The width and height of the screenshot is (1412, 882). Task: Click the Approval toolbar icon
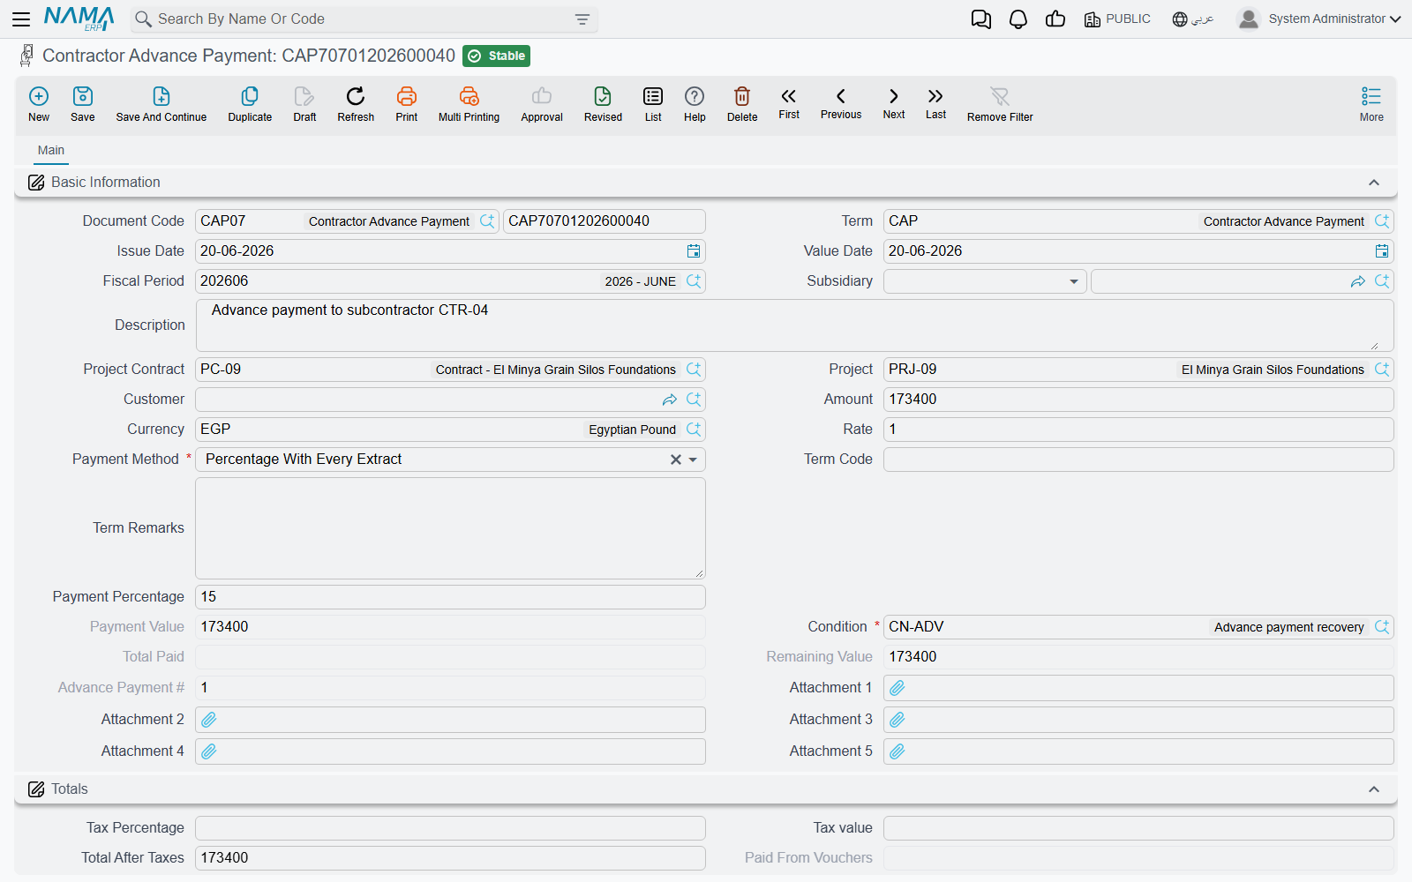tap(542, 104)
